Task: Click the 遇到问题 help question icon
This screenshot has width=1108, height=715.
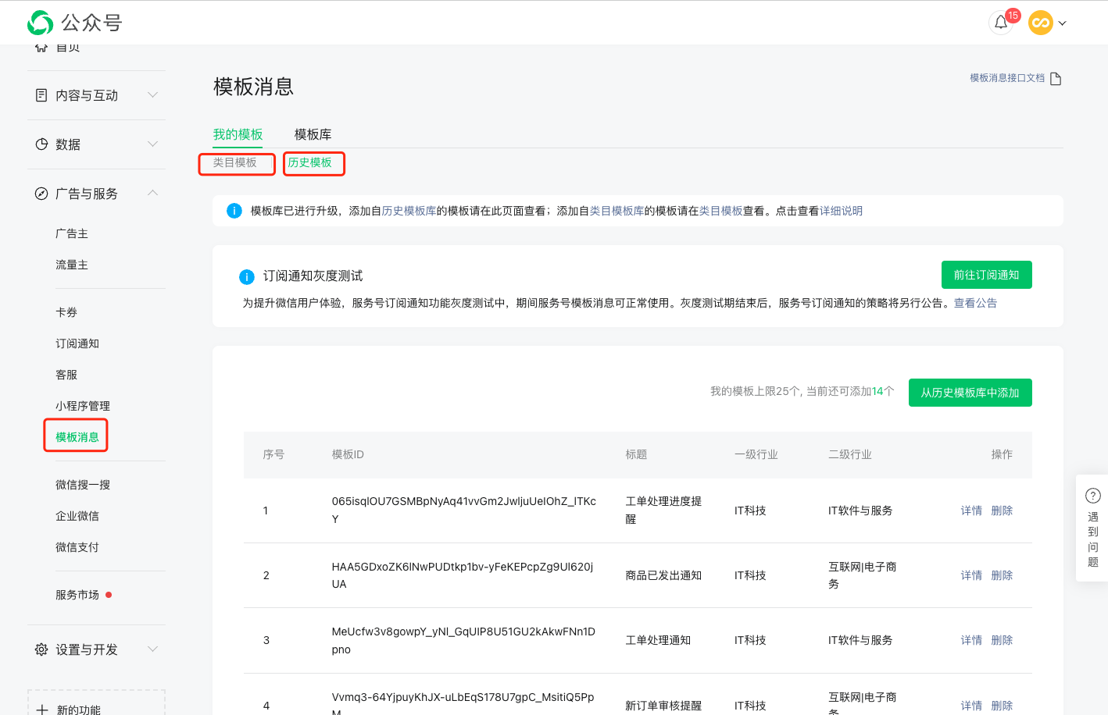Action: click(1093, 496)
